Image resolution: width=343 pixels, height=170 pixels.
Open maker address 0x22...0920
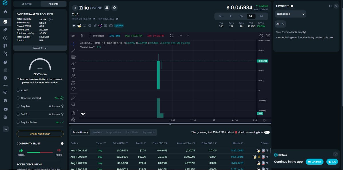(x=237, y=151)
